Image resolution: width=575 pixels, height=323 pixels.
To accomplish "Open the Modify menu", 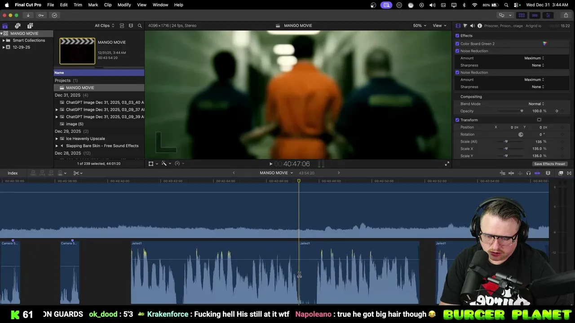I will click(x=124, y=5).
